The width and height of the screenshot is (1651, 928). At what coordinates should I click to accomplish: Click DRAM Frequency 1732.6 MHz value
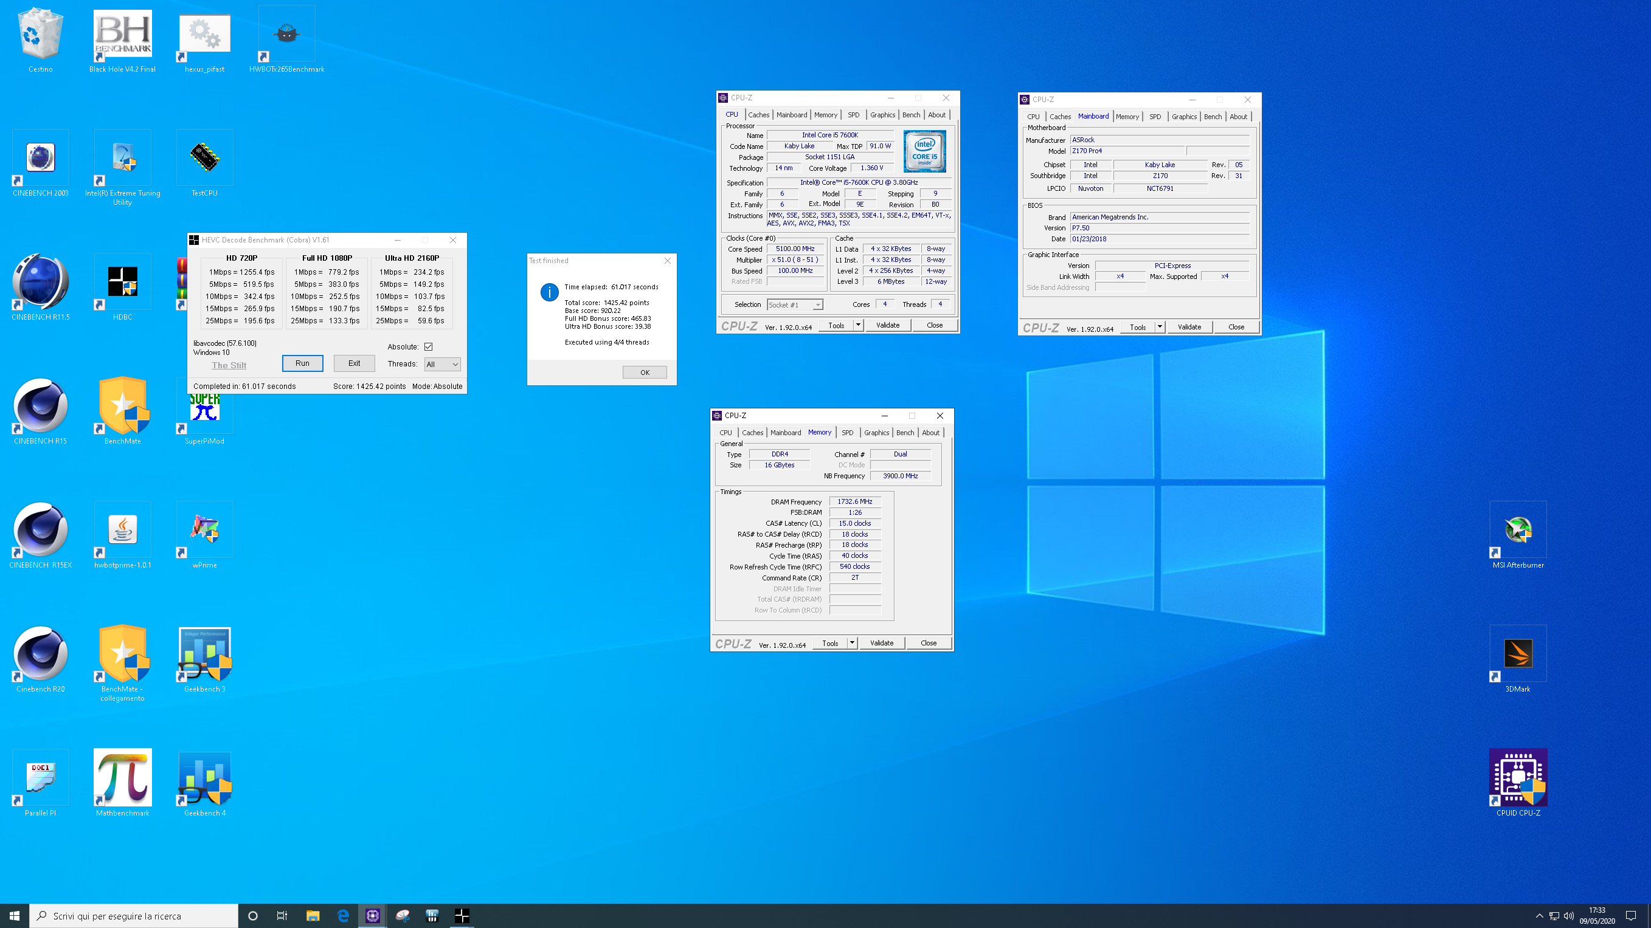click(854, 502)
